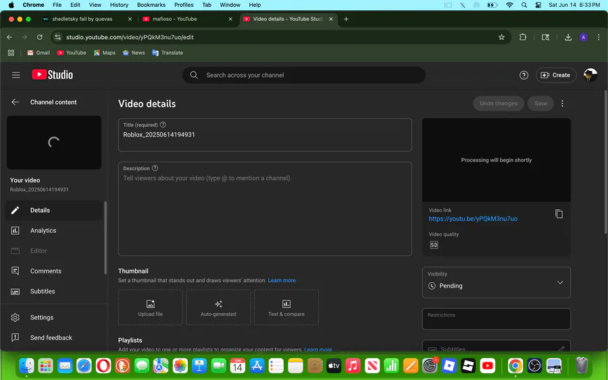The height and width of the screenshot is (380, 608).
Task: Click Learn more under Playlists
Action: (x=318, y=350)
